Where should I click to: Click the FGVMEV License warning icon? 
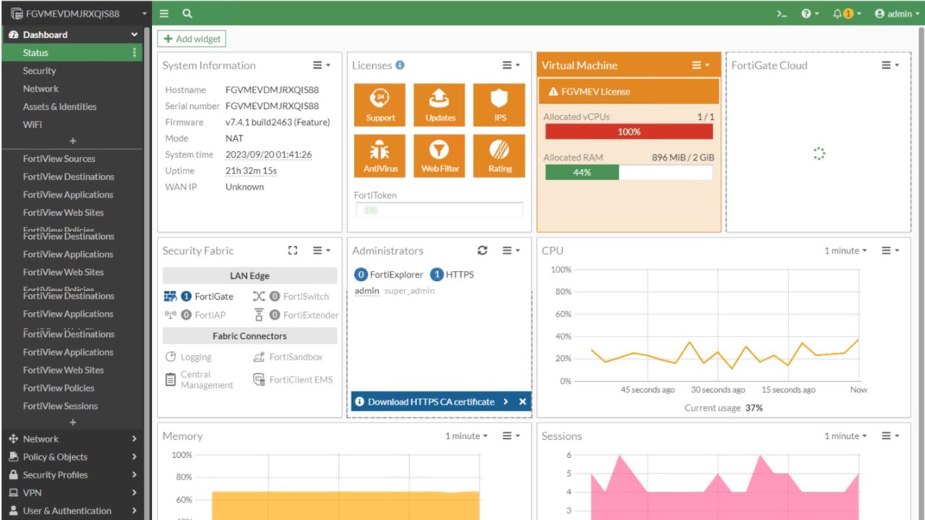click(x=554, y=92)
